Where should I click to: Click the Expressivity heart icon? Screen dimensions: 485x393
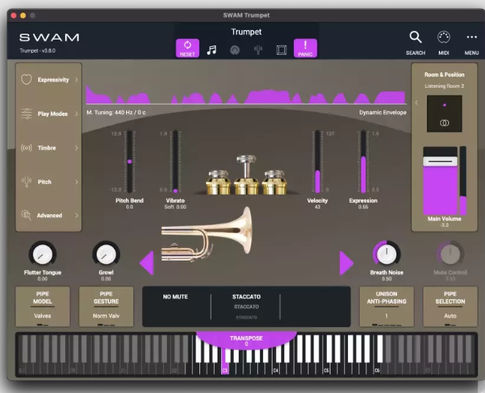(26, 79)
